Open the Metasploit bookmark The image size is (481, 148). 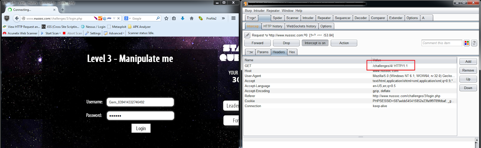[117, 27]
